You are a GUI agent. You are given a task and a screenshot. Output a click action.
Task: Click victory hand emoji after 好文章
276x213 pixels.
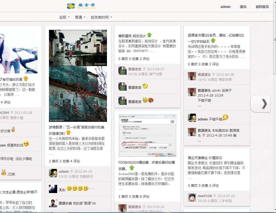(13, 129)
